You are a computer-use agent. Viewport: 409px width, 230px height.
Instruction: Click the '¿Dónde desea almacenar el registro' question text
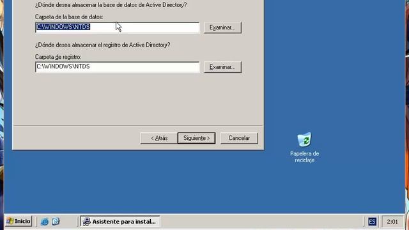click(102, 45)
